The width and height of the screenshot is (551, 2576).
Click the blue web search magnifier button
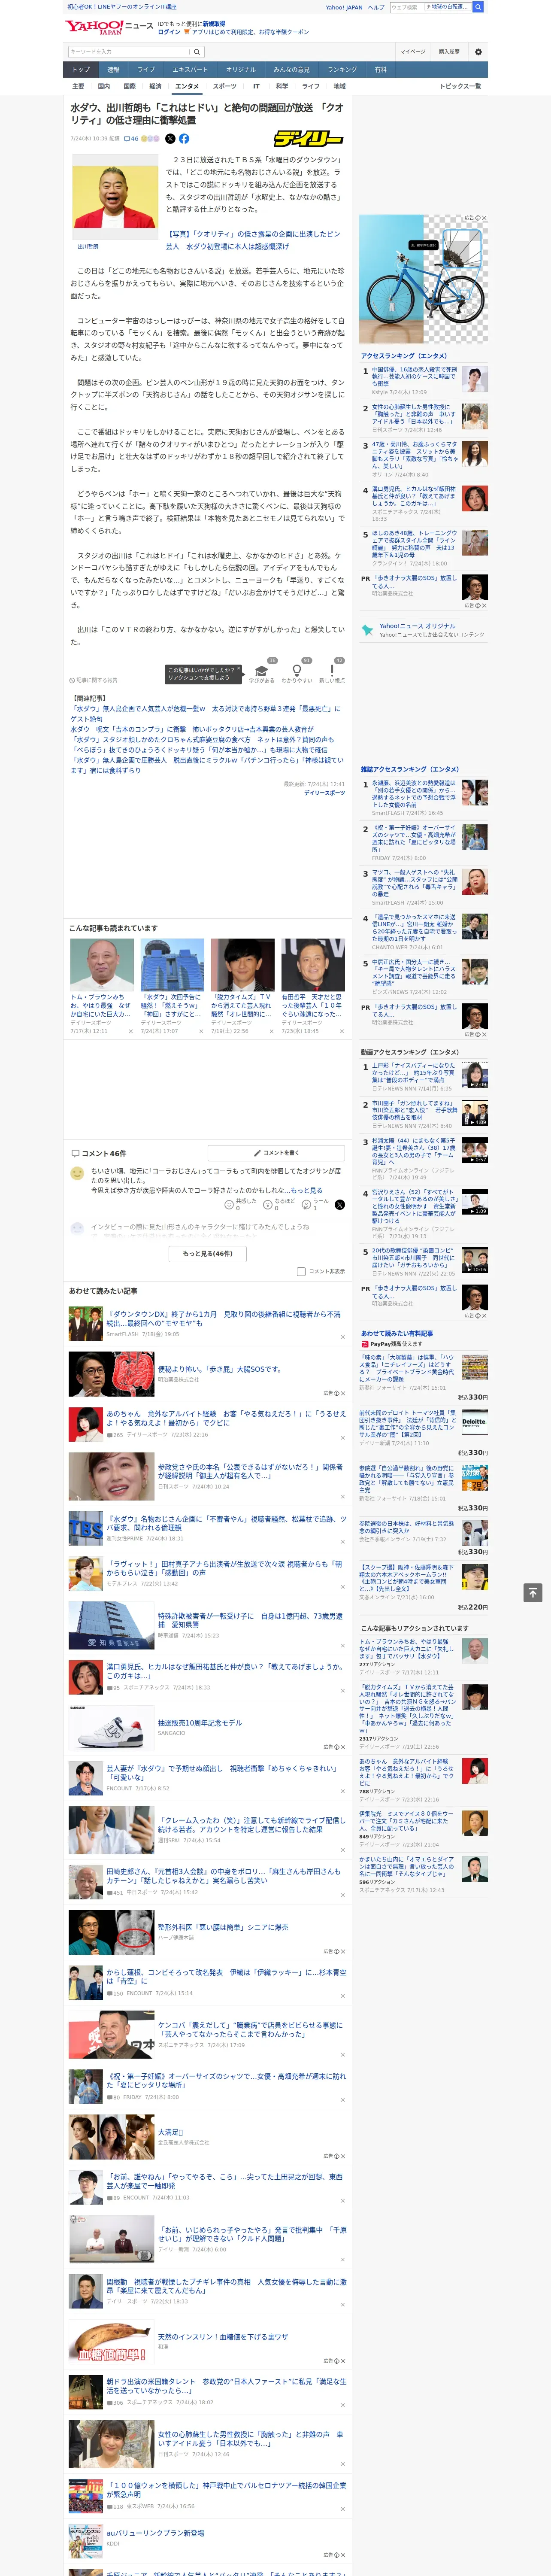pyautogui.click(x=478, y=7)
